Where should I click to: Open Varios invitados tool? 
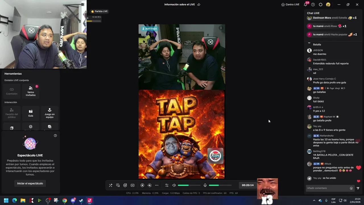pyautogui.click(x=31, y=91)
